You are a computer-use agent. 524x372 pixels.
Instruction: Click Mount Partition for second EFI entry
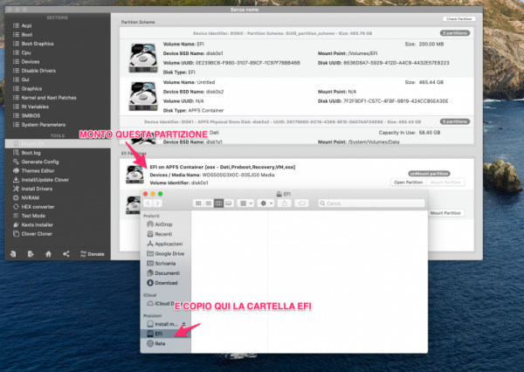[445, 213]
